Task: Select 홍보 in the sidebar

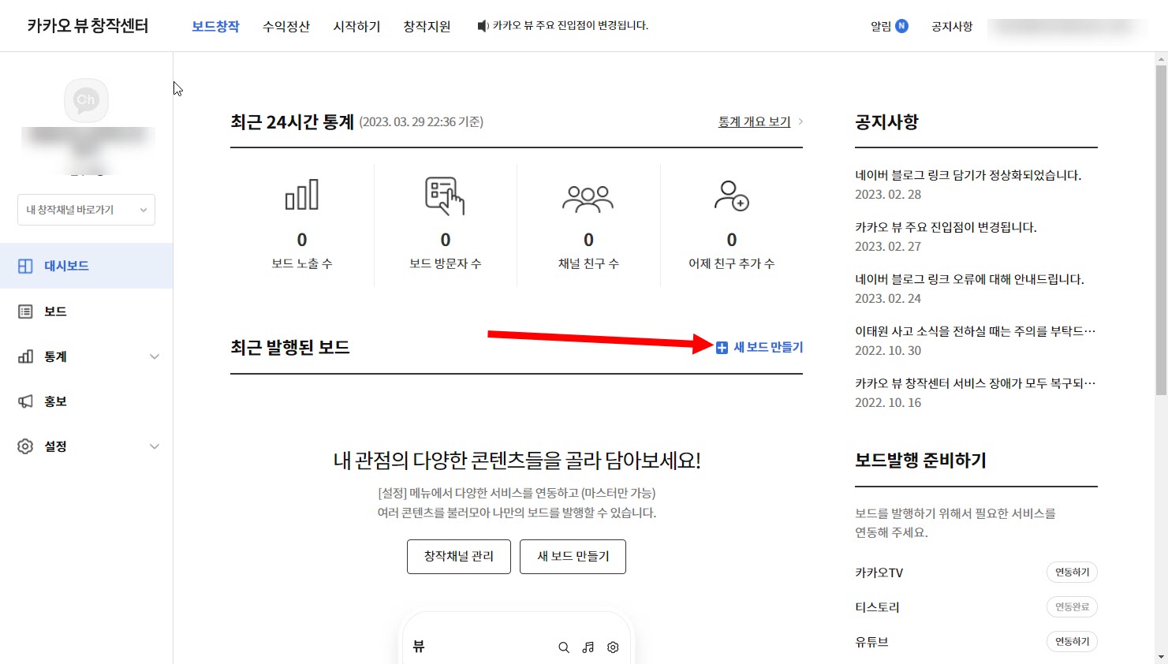Action: pyautogui.click(x=86, y=401)
